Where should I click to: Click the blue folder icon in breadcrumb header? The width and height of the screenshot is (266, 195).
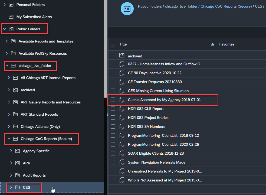click(x=127, y=9)
